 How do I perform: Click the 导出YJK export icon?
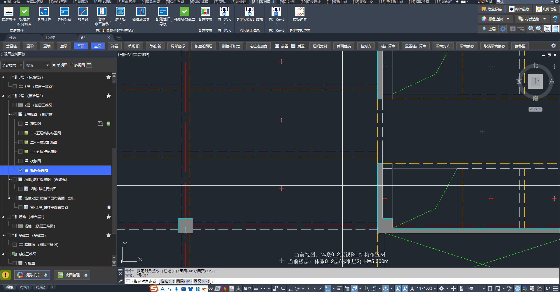click(224, 12)
